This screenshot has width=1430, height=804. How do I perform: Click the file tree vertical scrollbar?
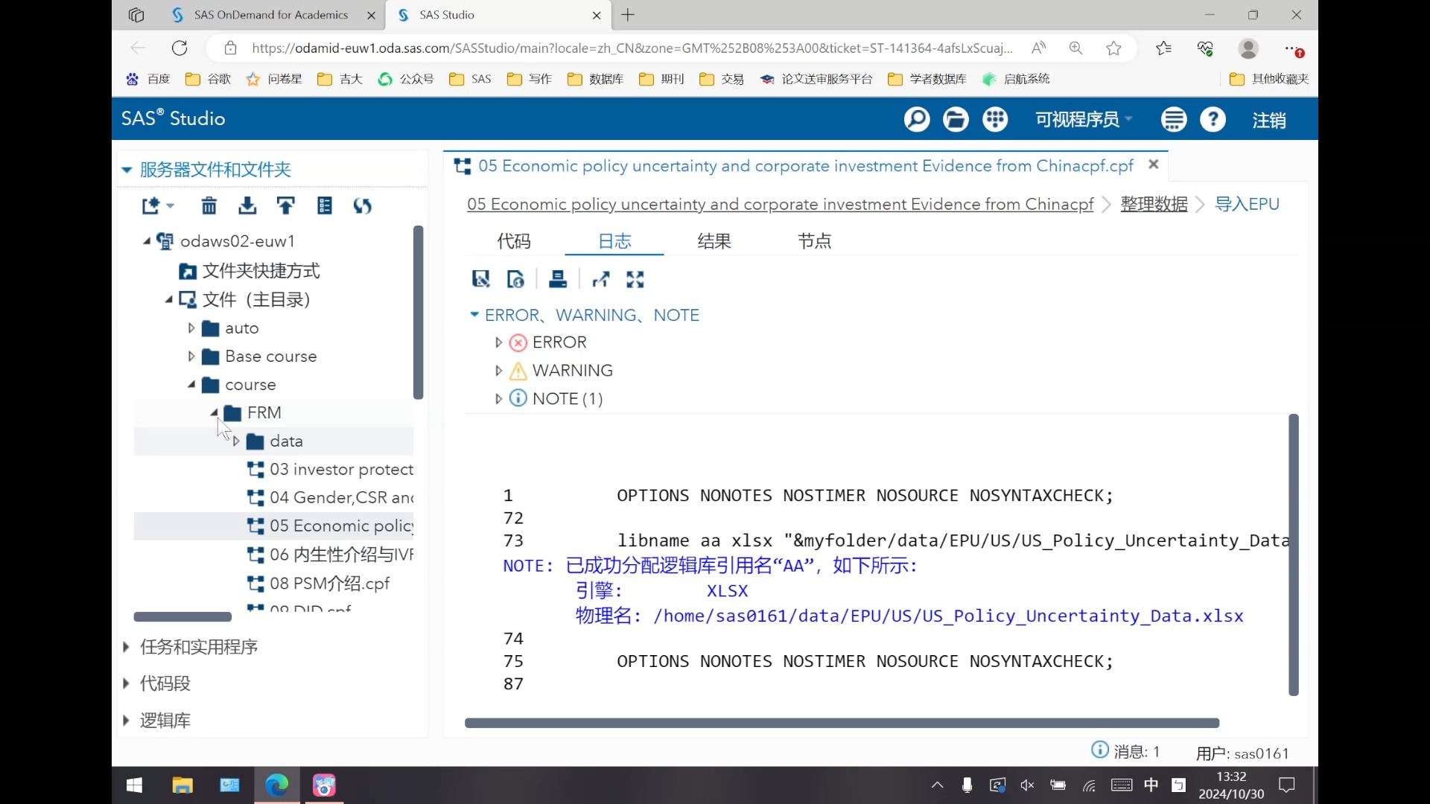click(x=419, y=313)
